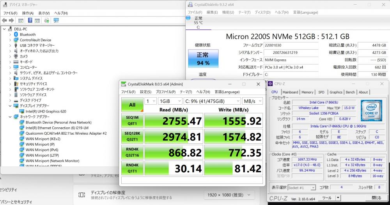Expand the disk drives category
The height and width of the screenshot is (205, 390).
pos(10,100)
